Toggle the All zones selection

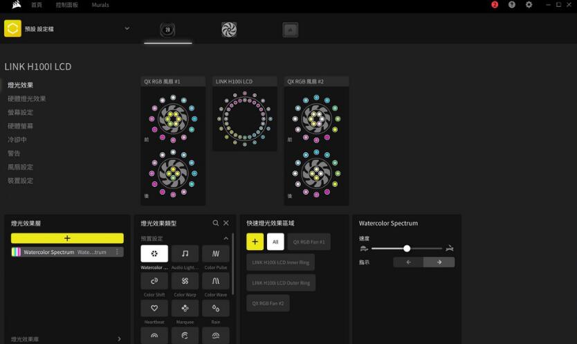275,242
